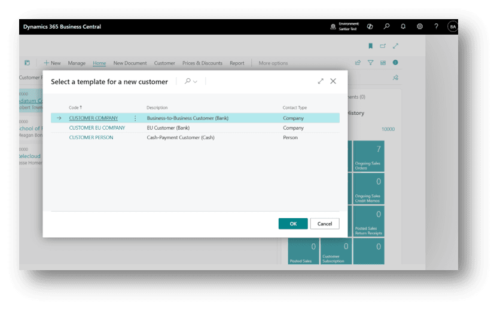Open the notifications bell

pyautogui.click(x=403, y=26)
